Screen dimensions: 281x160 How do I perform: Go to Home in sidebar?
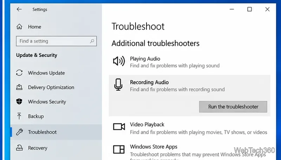click(34, 27)
